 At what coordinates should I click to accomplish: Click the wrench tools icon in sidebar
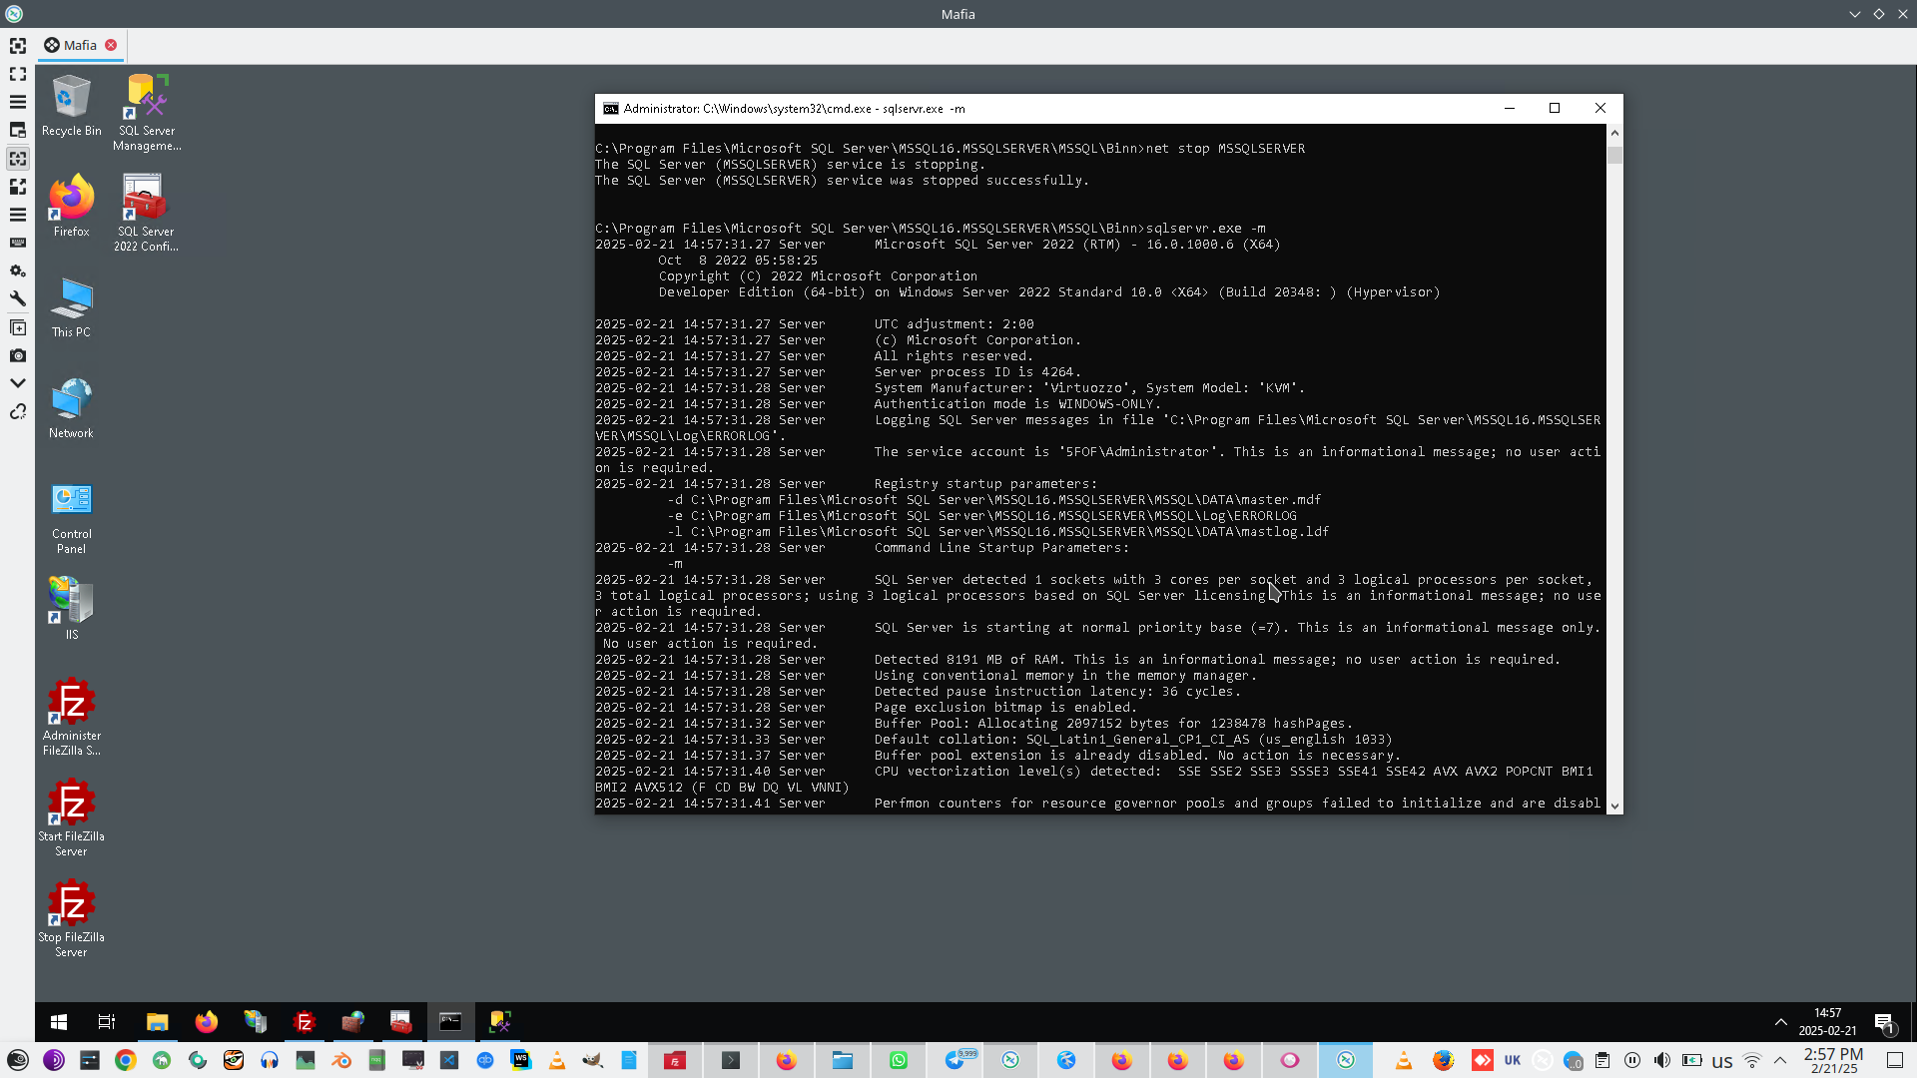point(17,298)
